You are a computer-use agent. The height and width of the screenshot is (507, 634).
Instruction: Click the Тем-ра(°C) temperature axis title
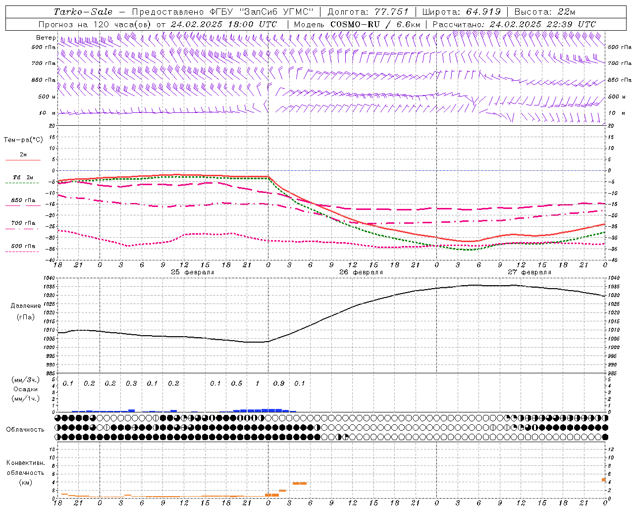click(23, 140)
